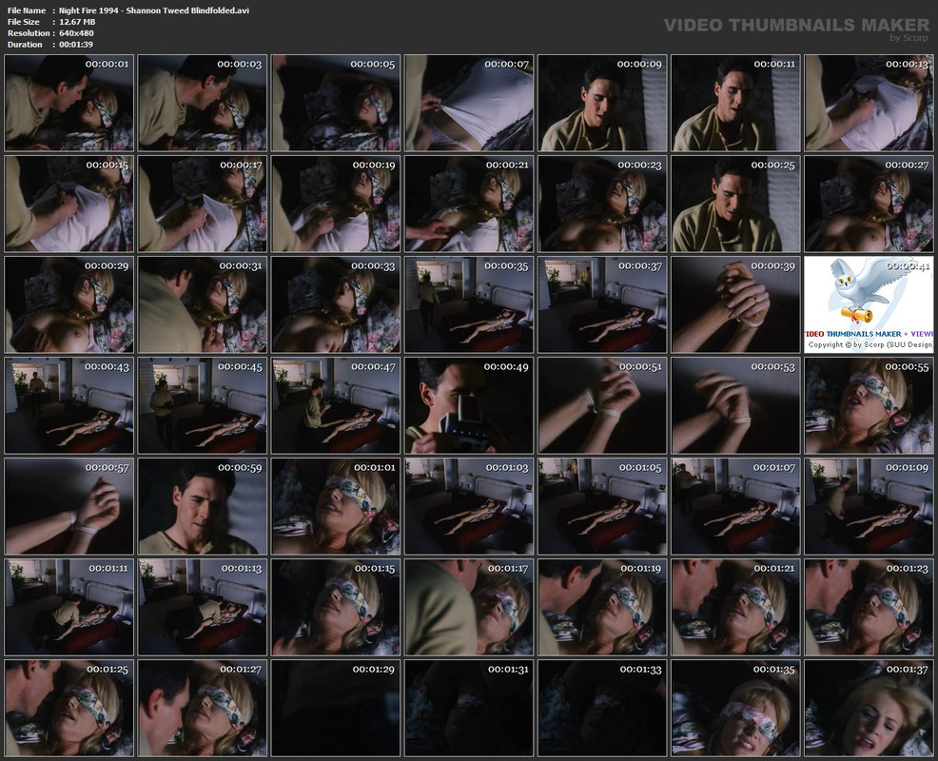Select the thumbnail stamped 00:00:01
This screenshot has width=938, height=761.
69,103
